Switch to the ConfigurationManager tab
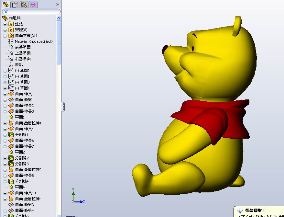The height and width of the screenshot is (217, 284). (24, 4)
